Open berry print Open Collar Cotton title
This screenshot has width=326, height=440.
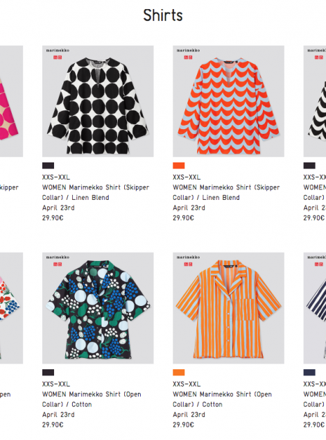tap(92, 399)
